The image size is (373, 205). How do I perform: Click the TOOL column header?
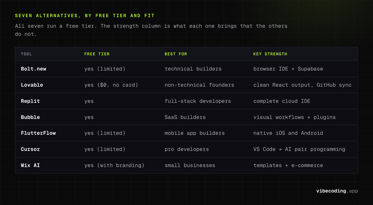point(26,54)
